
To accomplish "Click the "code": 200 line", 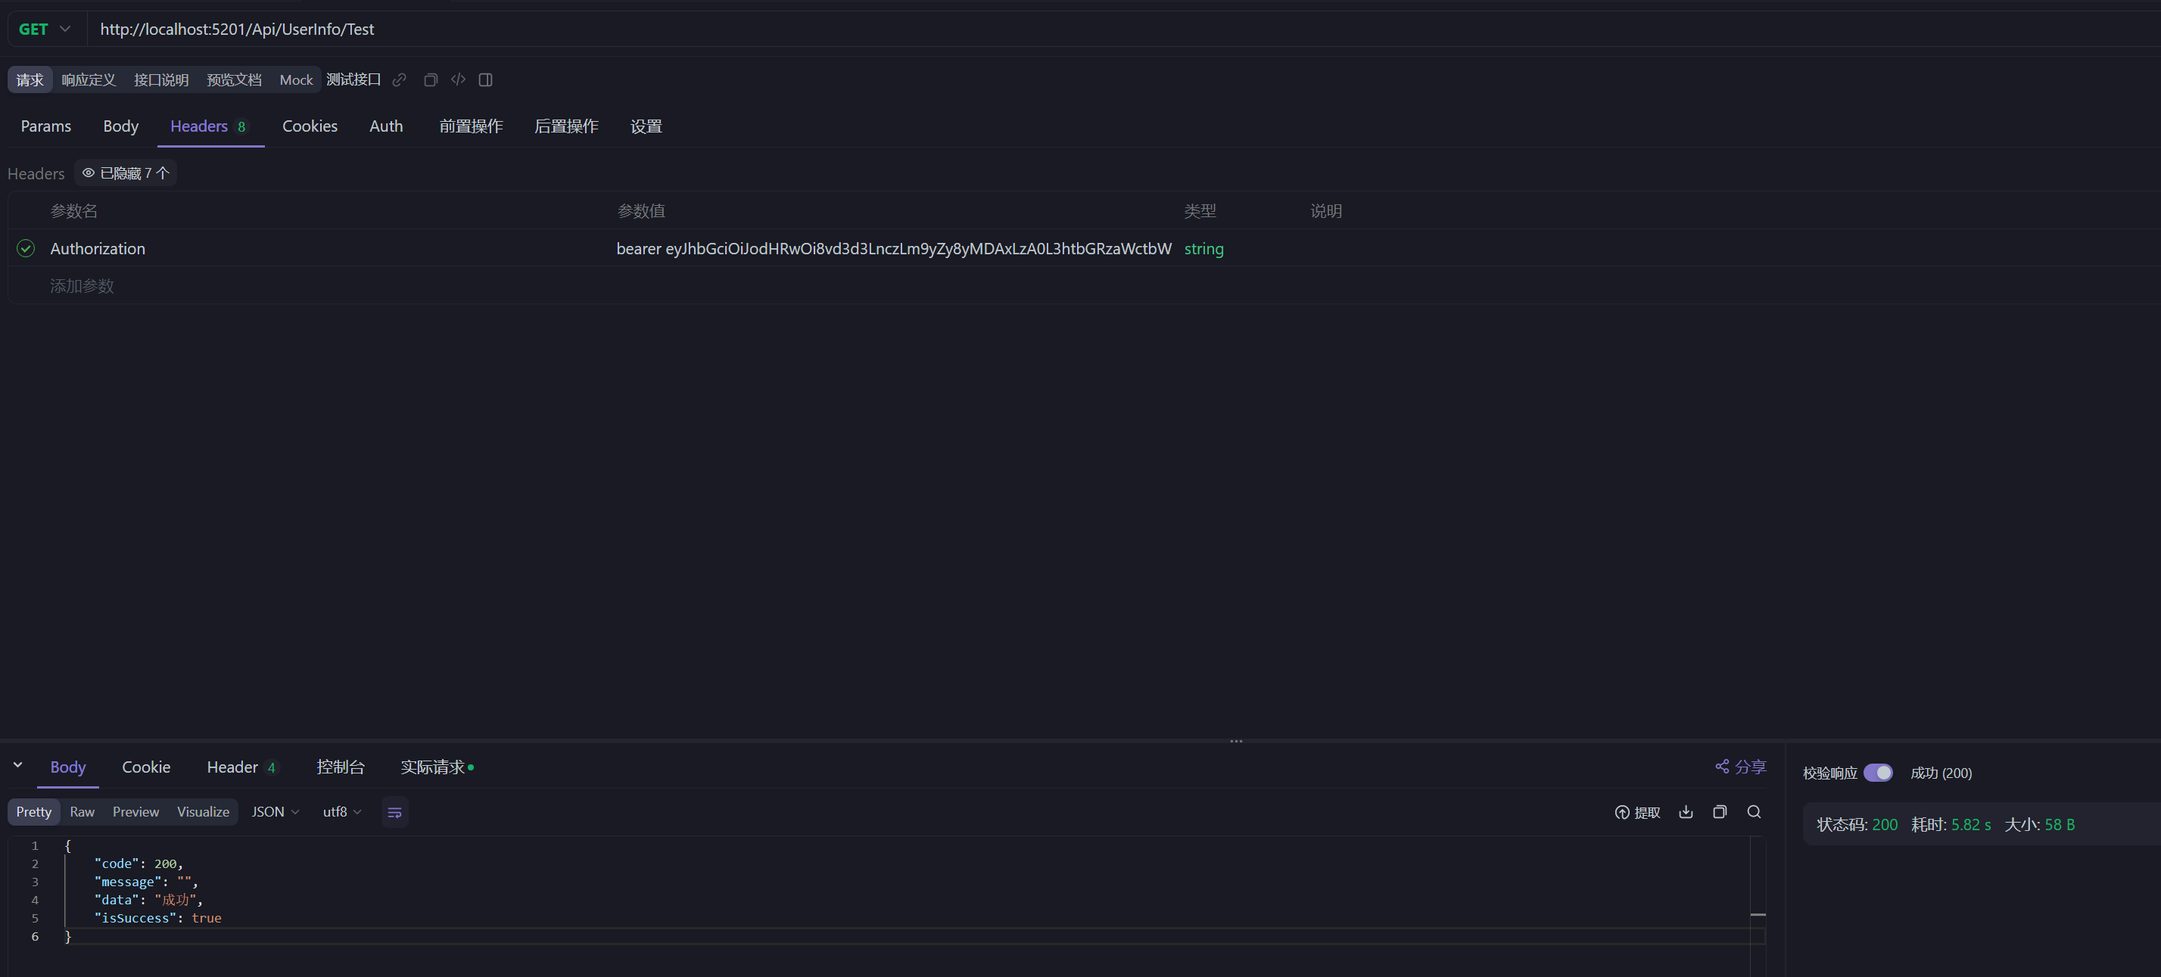I will point(139,863).
